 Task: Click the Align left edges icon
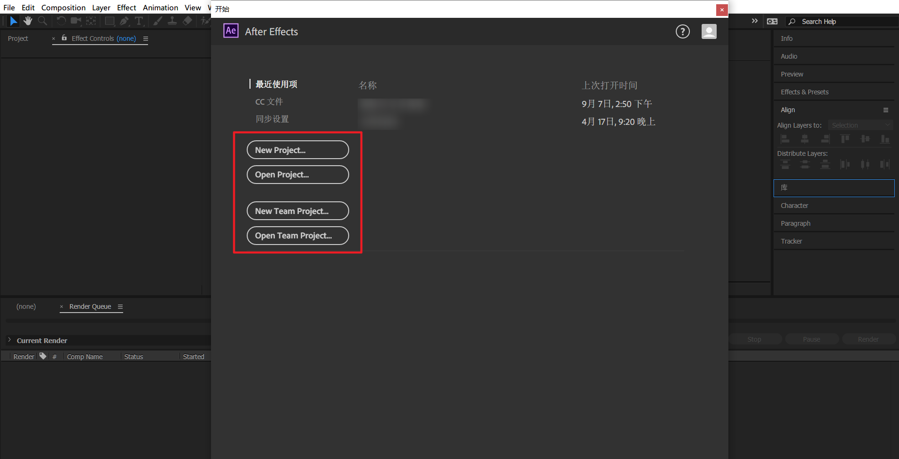click(785, 139)
